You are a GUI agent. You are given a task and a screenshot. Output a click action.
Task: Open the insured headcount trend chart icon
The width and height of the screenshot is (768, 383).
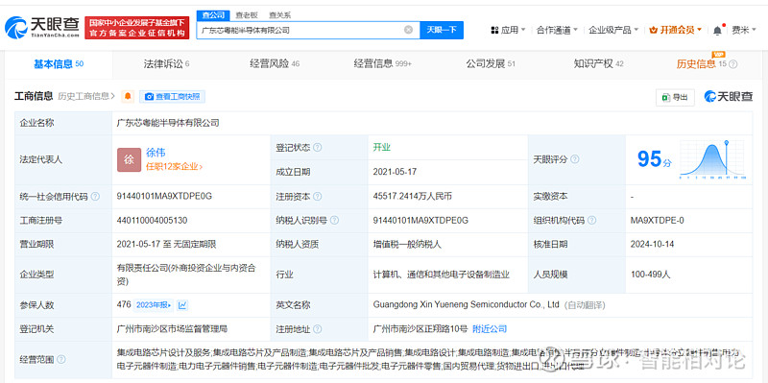coord(182,305)
